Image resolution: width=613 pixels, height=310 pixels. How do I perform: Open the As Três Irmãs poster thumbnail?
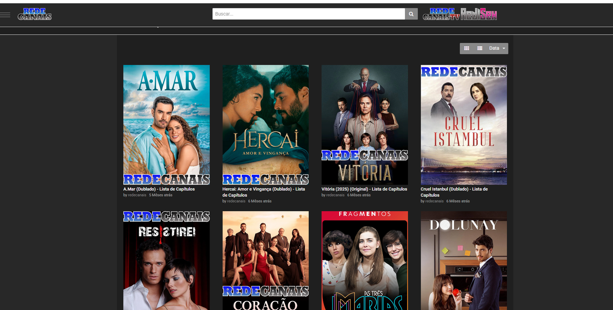tap(365, 261)
